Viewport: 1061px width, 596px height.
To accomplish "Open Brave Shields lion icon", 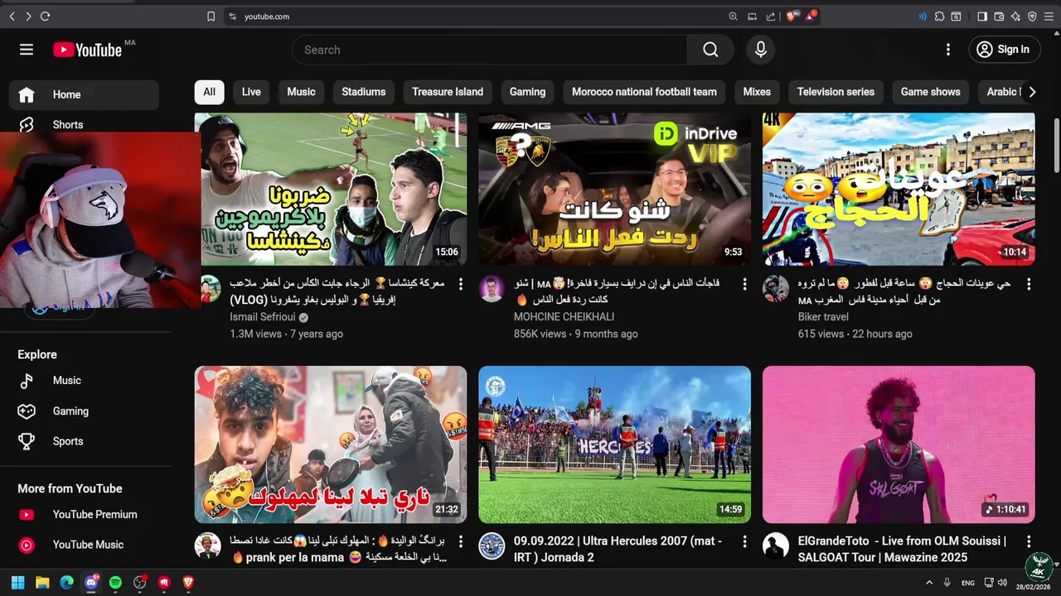I will tap(792, 17).
